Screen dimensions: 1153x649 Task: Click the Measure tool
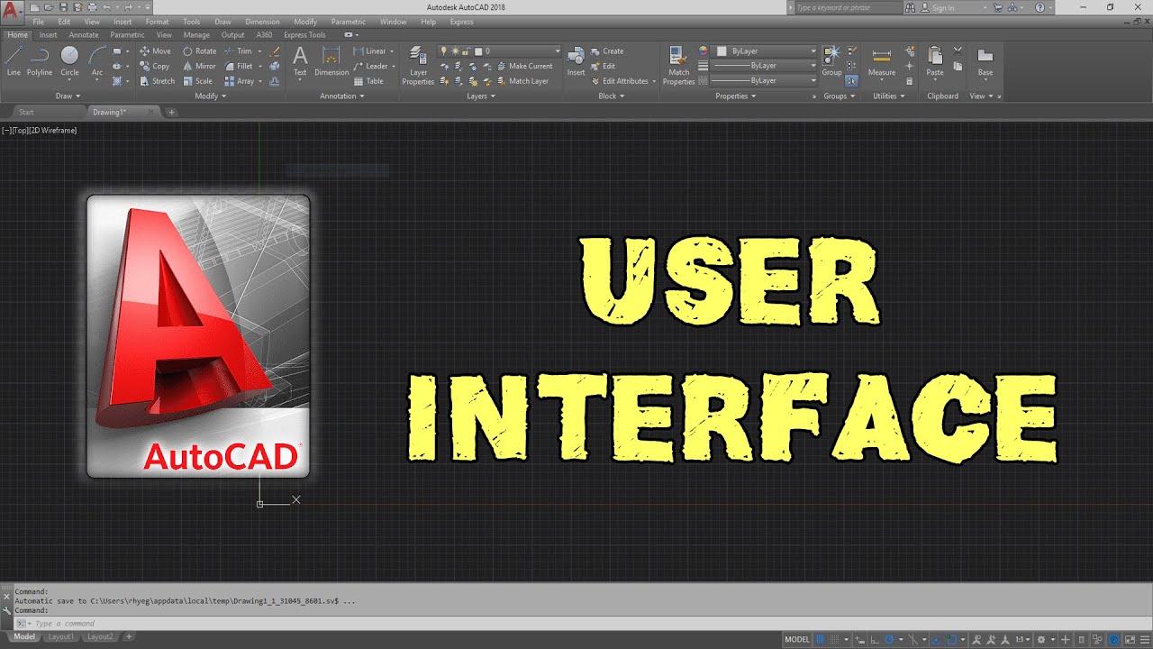pos(882,61)
